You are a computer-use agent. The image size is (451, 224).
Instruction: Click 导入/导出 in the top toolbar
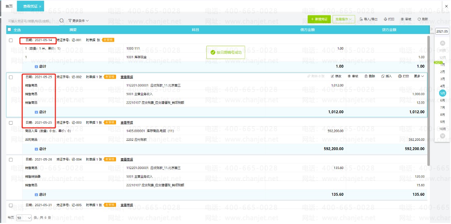pos(369,19)
